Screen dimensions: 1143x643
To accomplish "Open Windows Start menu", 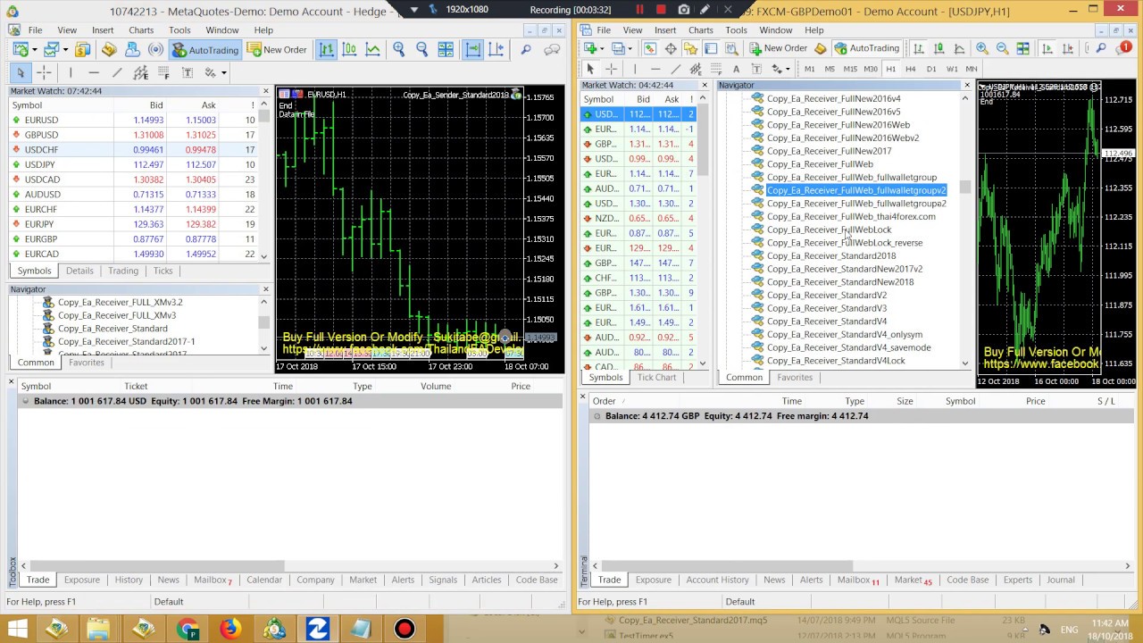I will click(x=18, y=630).
